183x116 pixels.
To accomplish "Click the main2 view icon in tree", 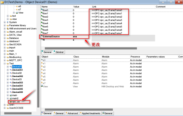I will click(x=11, y=99).
